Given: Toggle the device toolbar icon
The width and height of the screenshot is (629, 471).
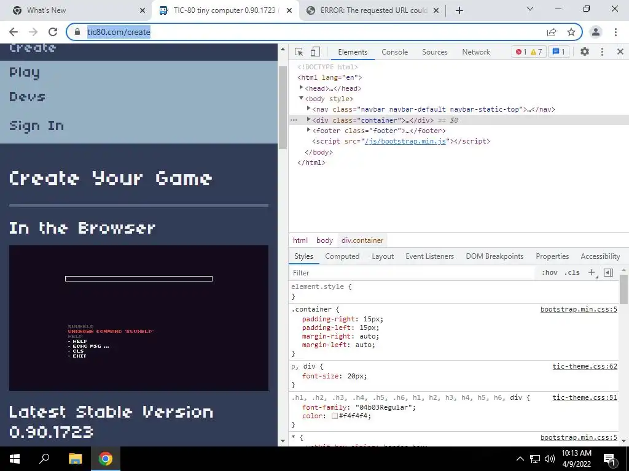Looking at the screenshot, I should (x=315, y=52).
